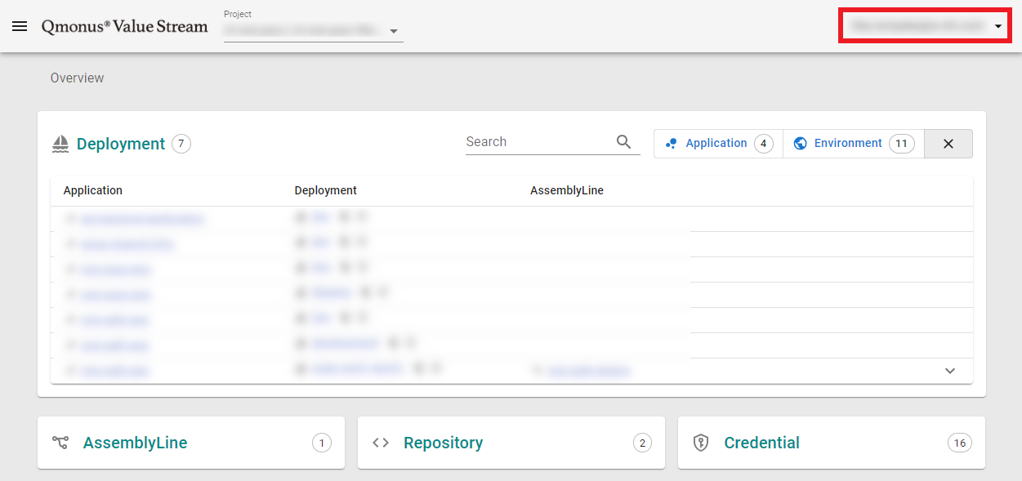Clear filters with the X button
The width and height of the screenshot is (1022, 481).
pos(948,144)
